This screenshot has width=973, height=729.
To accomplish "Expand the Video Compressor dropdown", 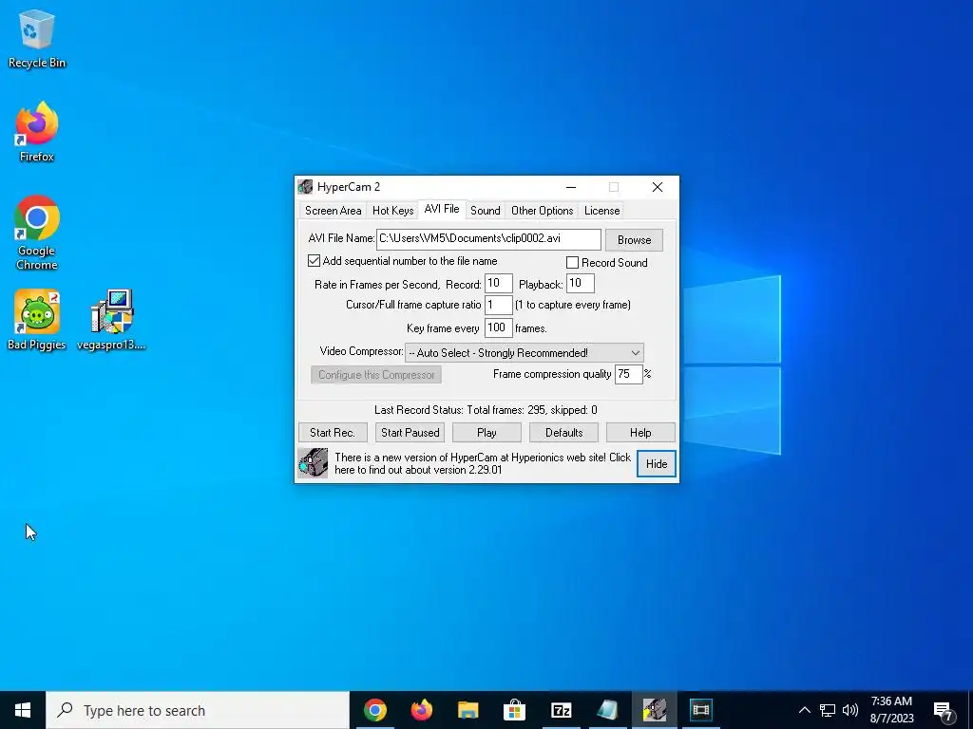I will pos(635,353).
